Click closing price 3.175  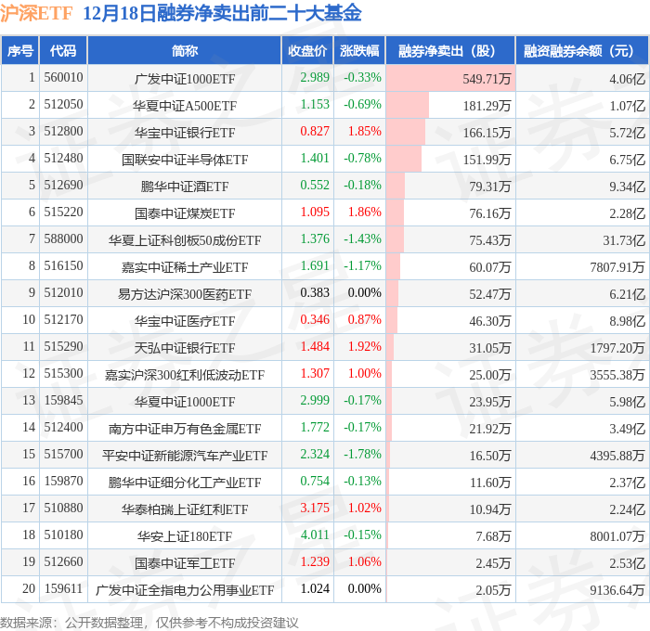315,509
